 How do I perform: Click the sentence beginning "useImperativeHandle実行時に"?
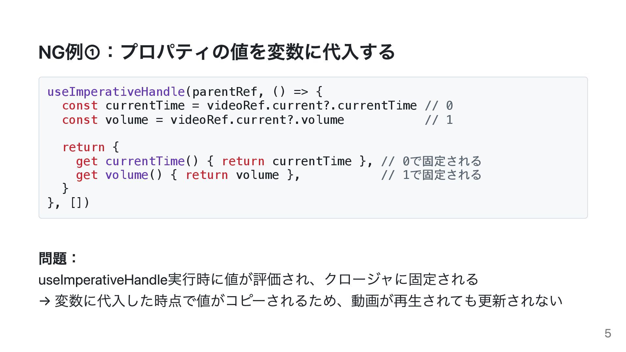(x=258, y=280)
